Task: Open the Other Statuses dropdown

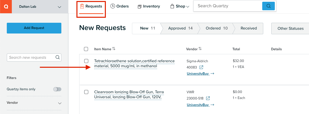Action: click(290, 28)
